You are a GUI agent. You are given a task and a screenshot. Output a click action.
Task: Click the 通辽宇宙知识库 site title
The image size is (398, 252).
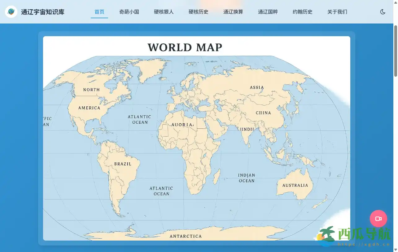(x=43, y=12)
